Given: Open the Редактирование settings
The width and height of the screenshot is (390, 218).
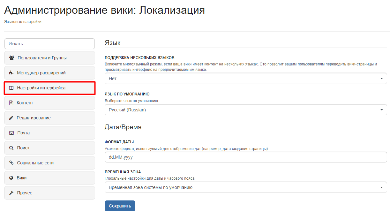Looking at the screenshot, I should pyautogui.click(x=49, y=118).
